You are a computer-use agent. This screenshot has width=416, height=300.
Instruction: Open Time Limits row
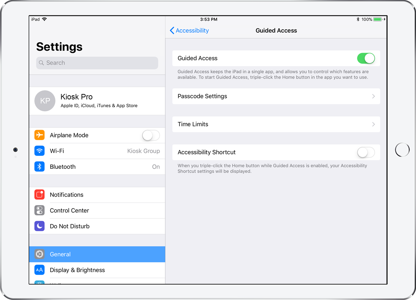point(276,124)
